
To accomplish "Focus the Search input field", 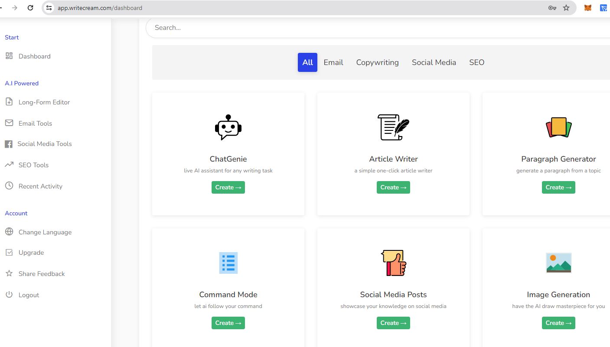I will coord(377,28).
